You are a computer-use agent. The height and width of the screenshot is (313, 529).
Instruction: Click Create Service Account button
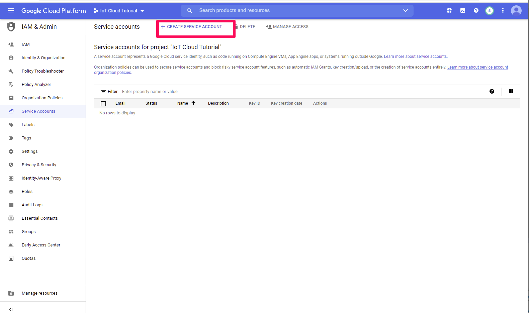point(191,27)
